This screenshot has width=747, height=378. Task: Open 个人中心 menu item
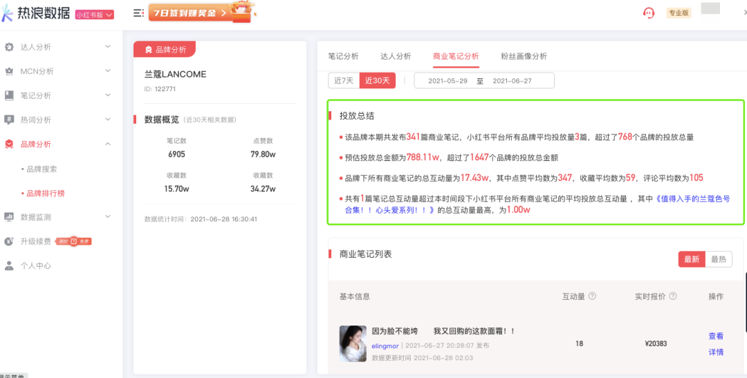(x=36, y=265)
